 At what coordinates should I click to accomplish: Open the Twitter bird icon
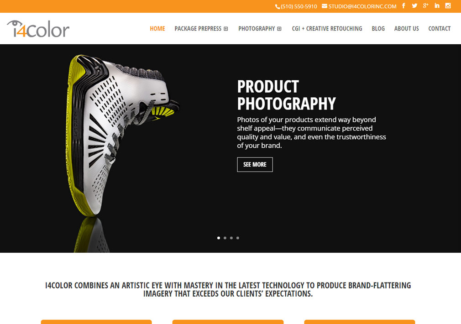(x=414, y=5)
